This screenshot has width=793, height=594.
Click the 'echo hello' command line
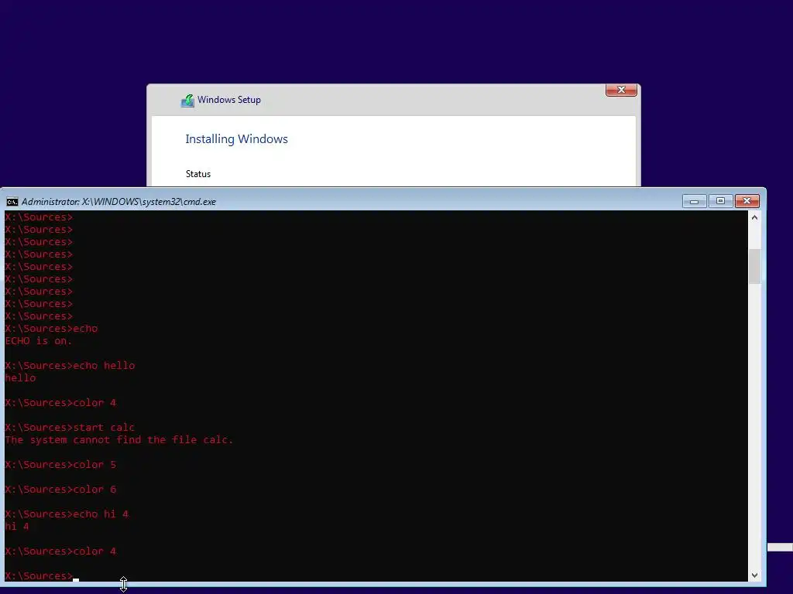point(70,366)
